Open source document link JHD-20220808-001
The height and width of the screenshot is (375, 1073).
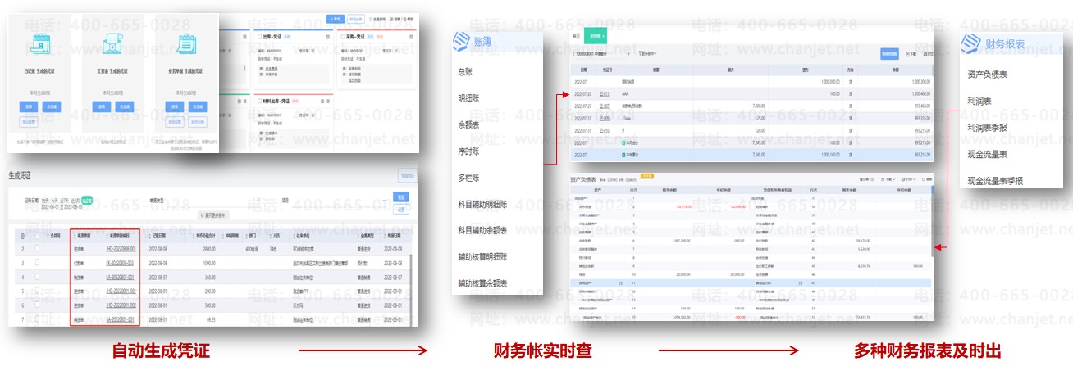coord(121,248)
